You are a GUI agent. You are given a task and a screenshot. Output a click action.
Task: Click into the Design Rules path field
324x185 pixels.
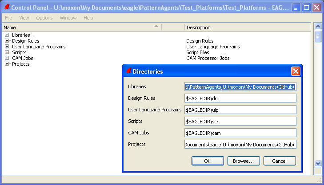240,98
